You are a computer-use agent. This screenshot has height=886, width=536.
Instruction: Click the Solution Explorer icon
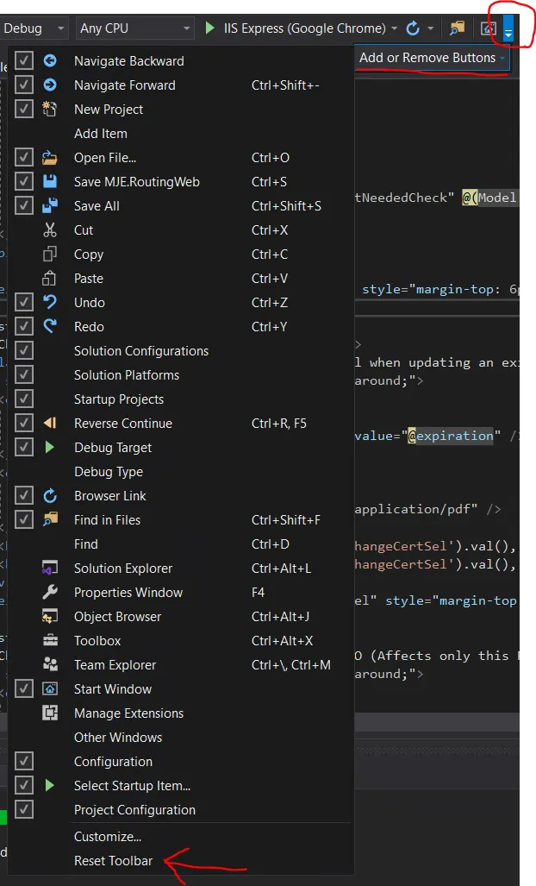(50, 569)
